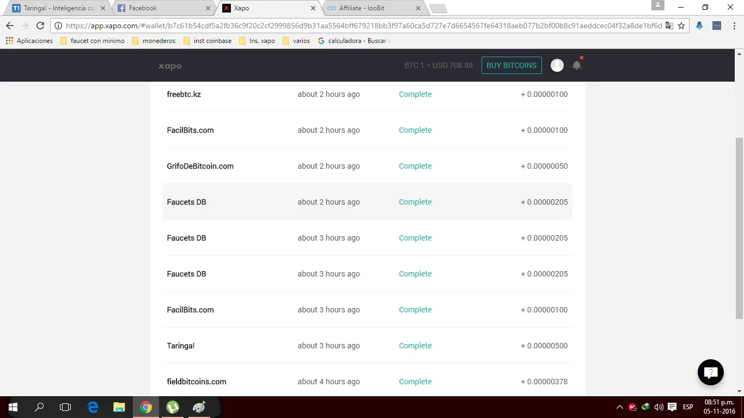
Task: Open the Windows Start menu
Action: [13, 407]
